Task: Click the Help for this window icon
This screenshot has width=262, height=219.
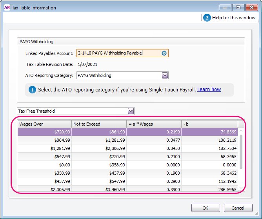Action: pos(207,18)
